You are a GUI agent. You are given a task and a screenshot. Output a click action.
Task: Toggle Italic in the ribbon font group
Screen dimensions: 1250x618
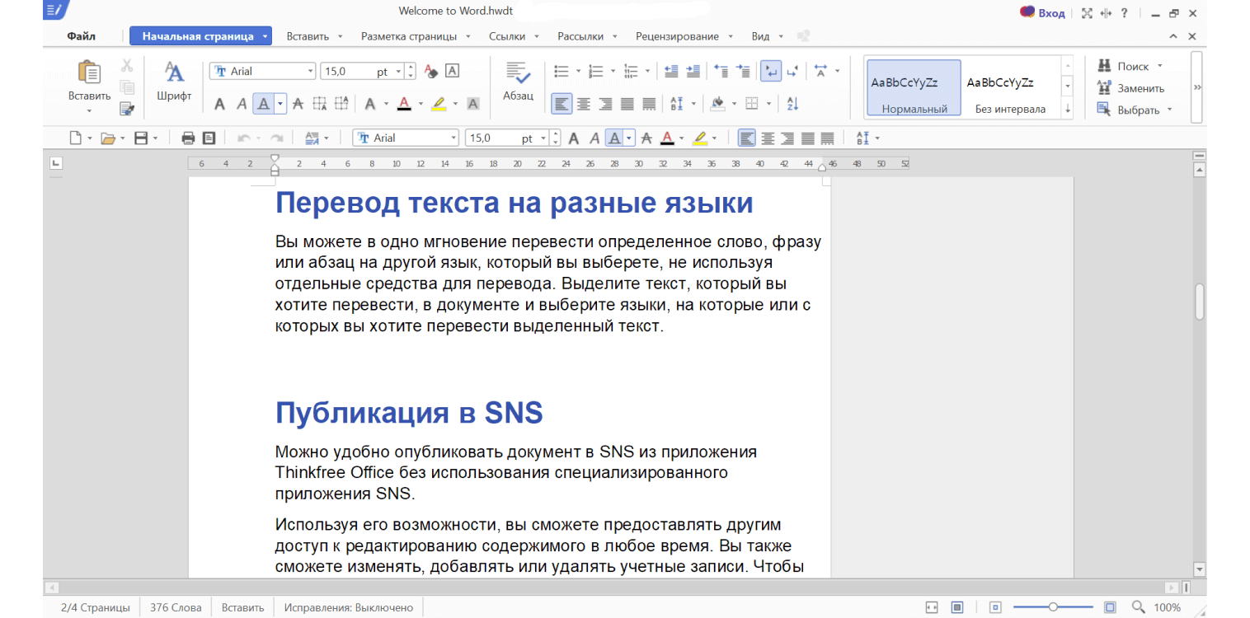(242, 104)
